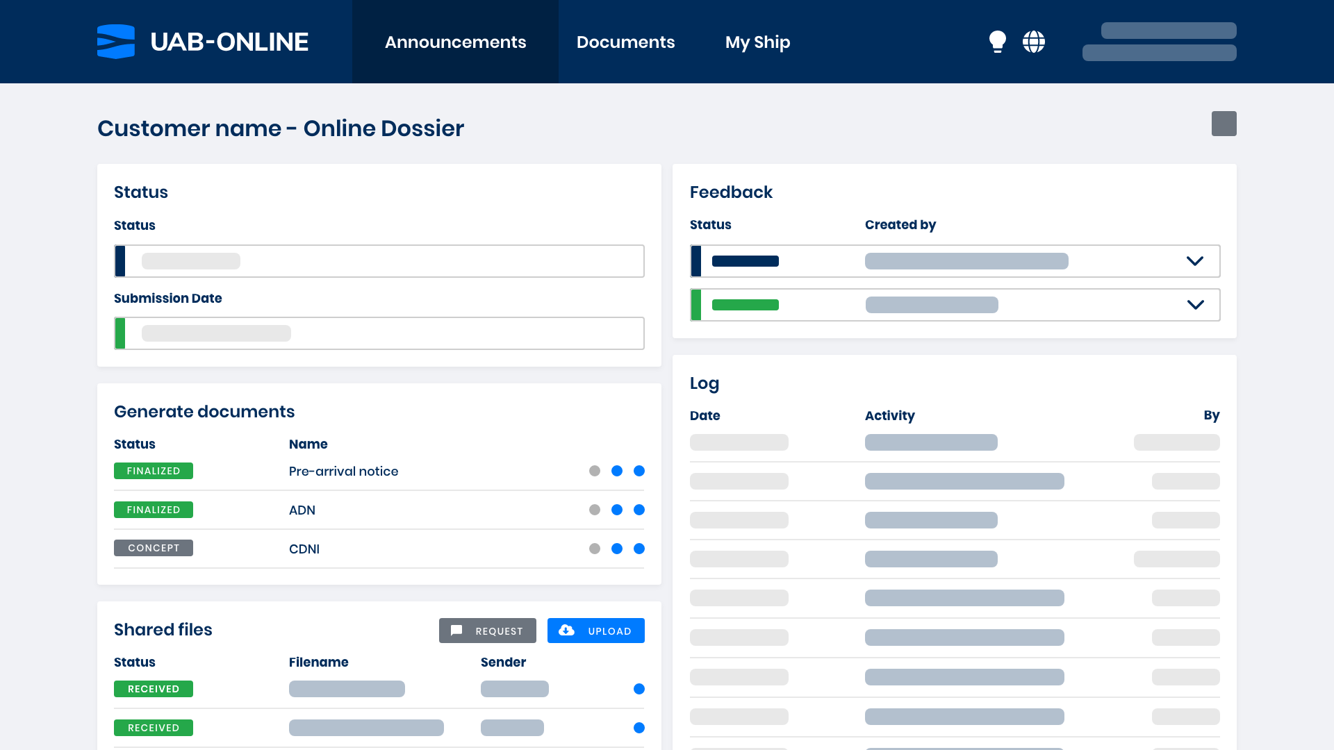The image size is (1334, 750).
Task: Toggle the FINALIZED status on Pre-arrival notice
Action: (x=153, y=471)
